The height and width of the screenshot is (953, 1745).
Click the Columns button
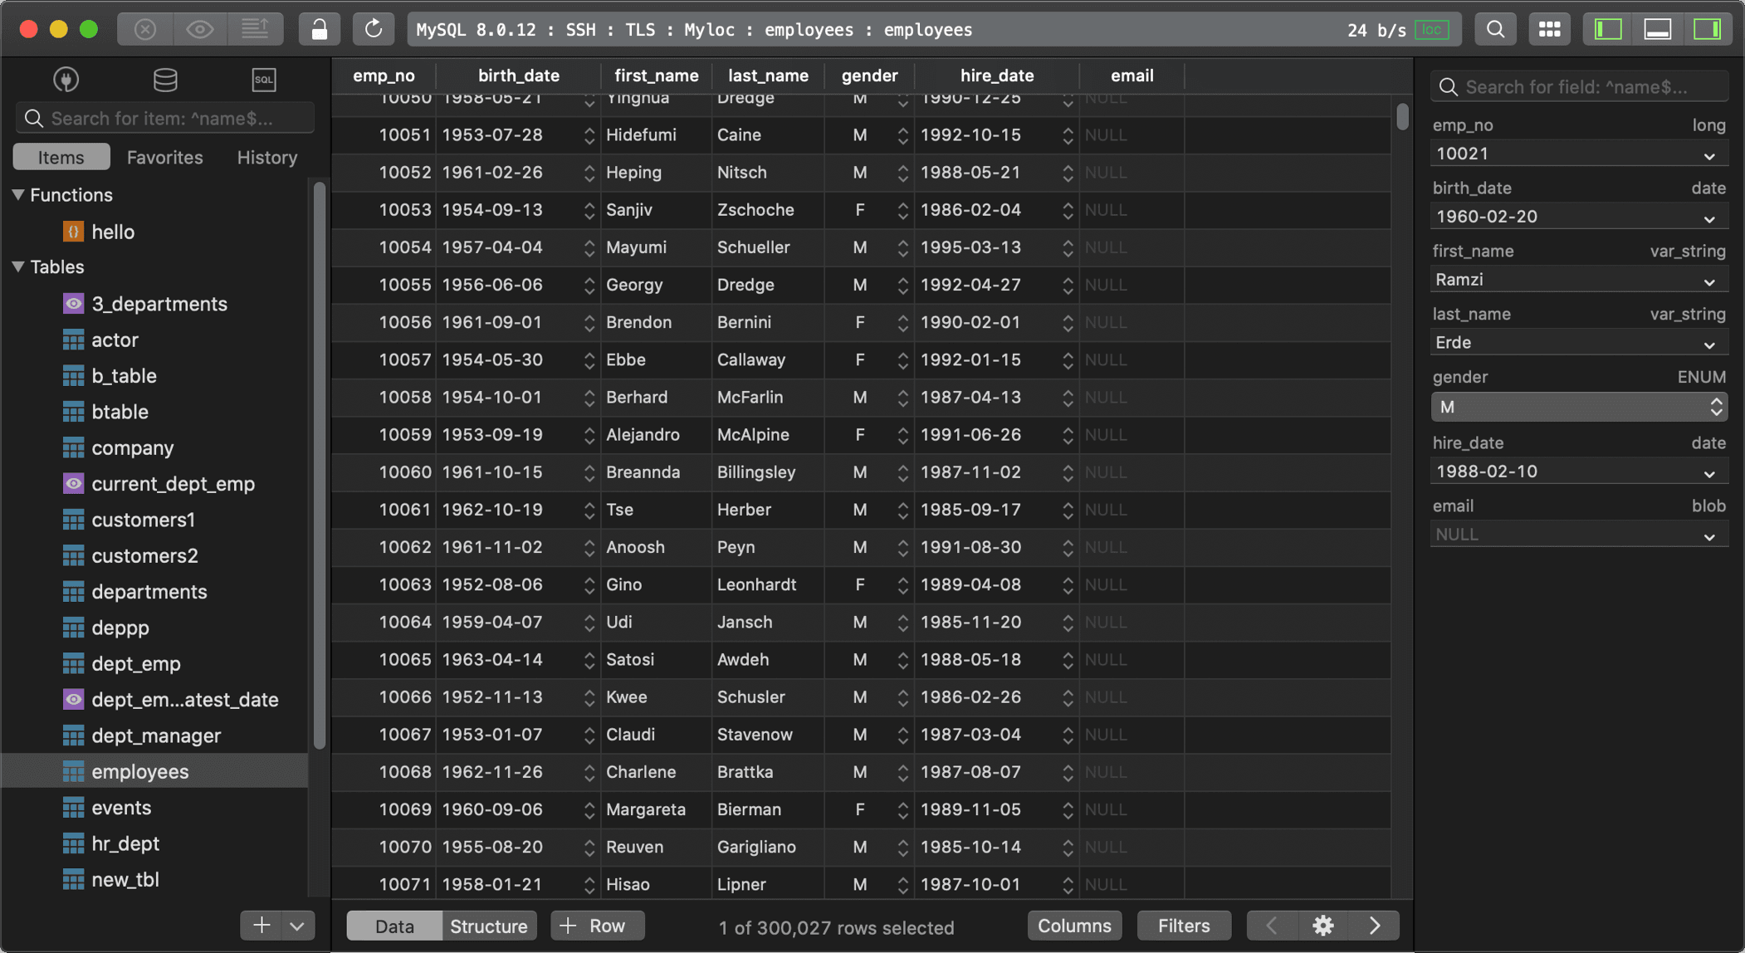tap(1074, 926)
